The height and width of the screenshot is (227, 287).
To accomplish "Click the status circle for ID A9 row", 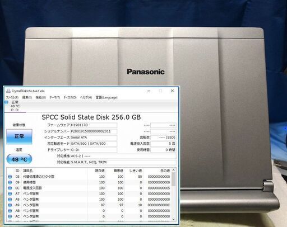I will (10, 205).
